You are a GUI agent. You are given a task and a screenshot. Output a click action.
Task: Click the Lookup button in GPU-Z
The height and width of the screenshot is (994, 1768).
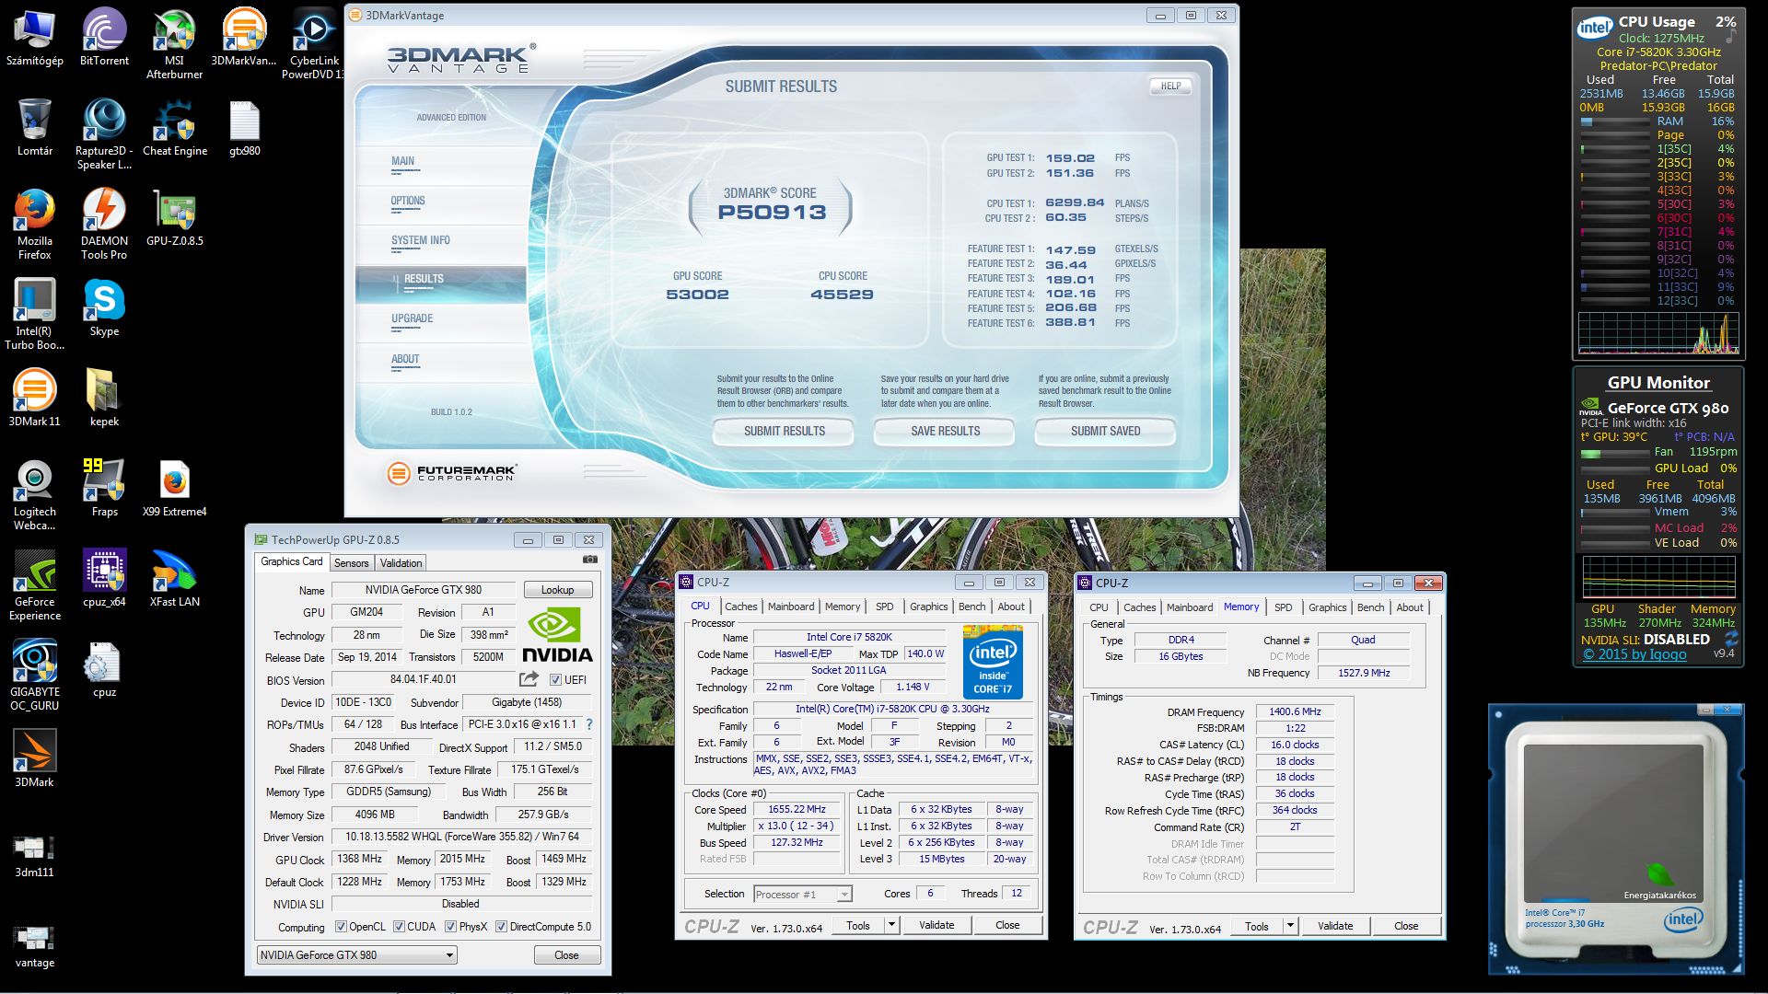pyautogui.click(x=557, y=590)
